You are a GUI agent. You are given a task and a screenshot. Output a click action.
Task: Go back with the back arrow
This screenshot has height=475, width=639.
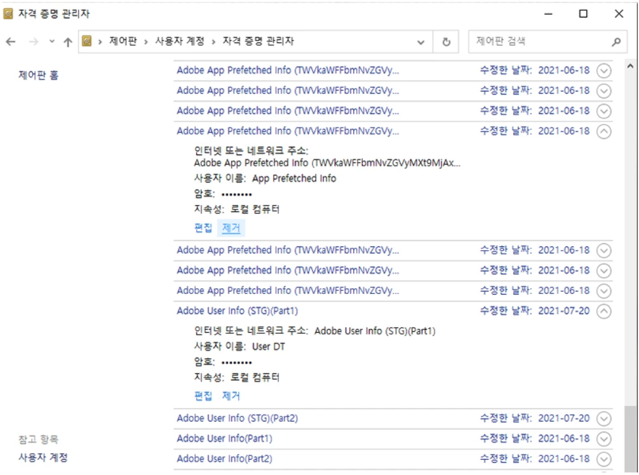pyautogui.click(x=11, y=41)
